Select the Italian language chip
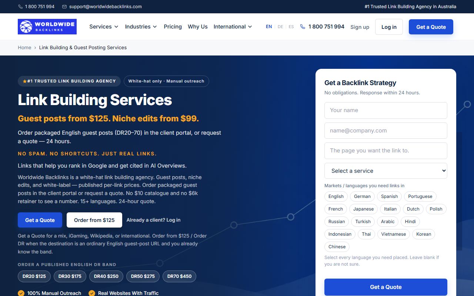Image resolution: width=474 pixels, height=296 pixels. (x=390, y=209)
